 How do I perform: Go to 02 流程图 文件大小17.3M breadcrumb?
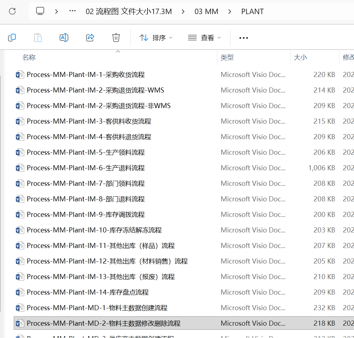pos(129,11)
